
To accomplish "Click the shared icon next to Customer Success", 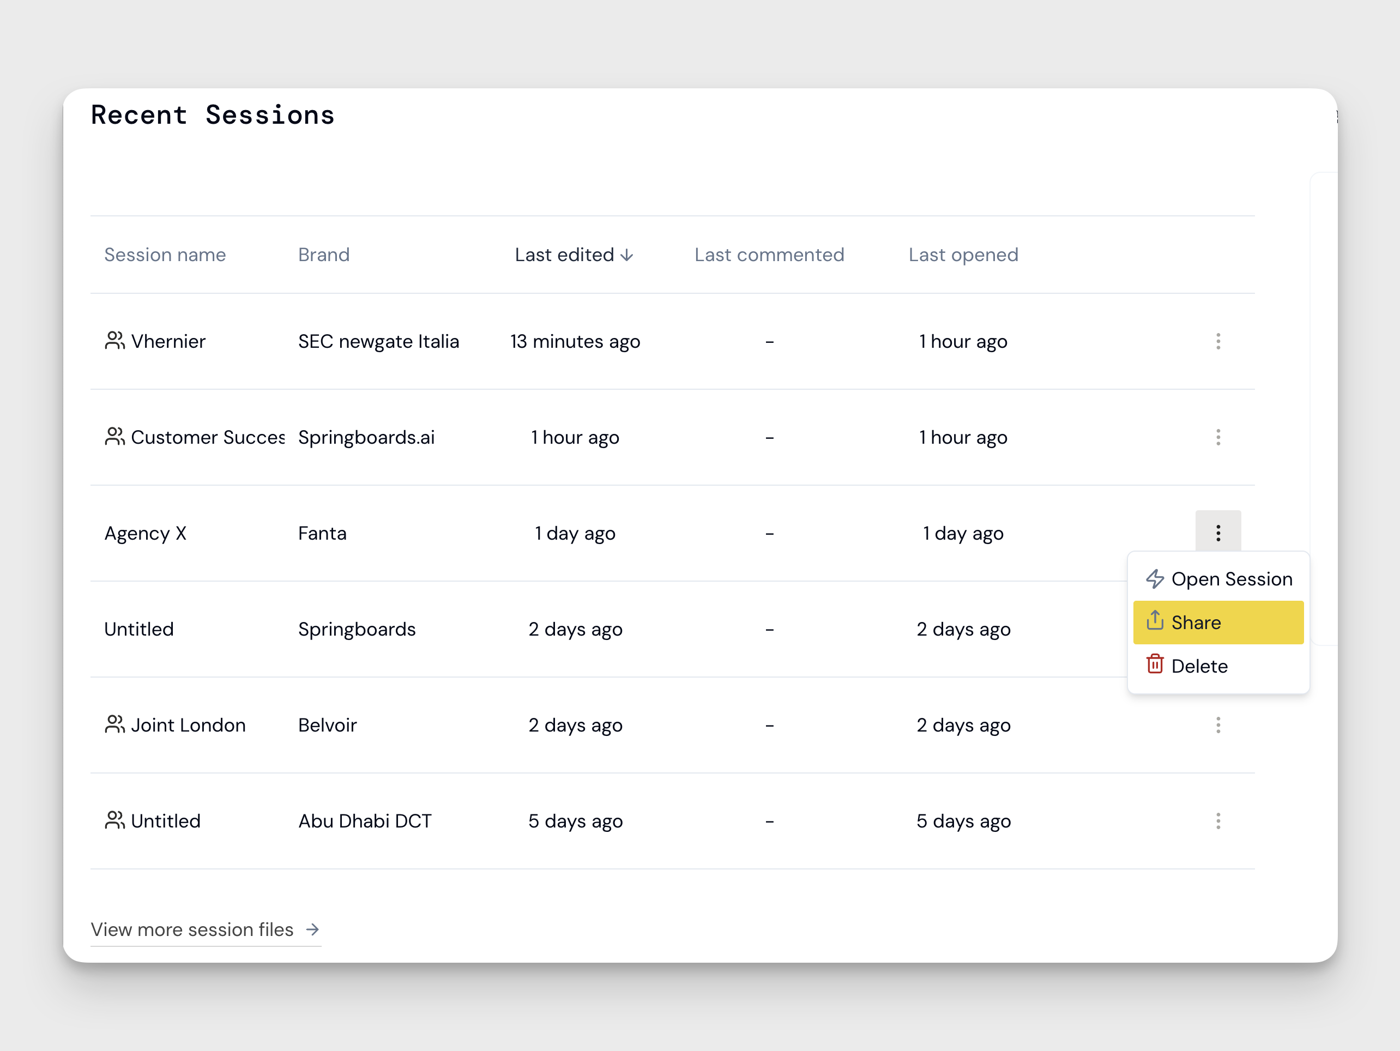I will click(x=114, y=437).
